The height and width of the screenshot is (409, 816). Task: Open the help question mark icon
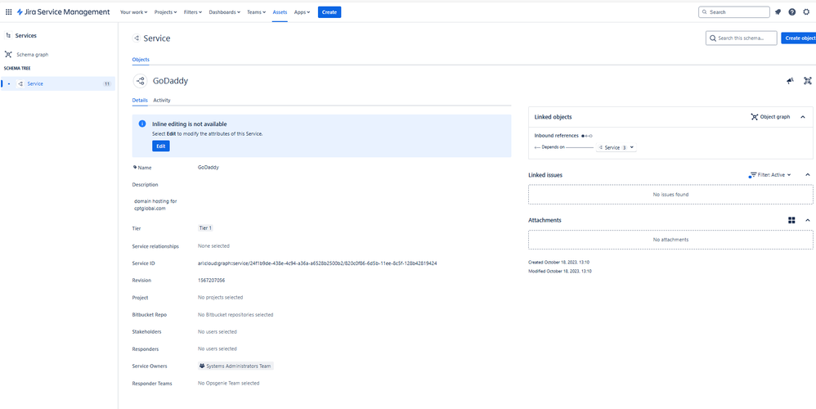(792, 12)
